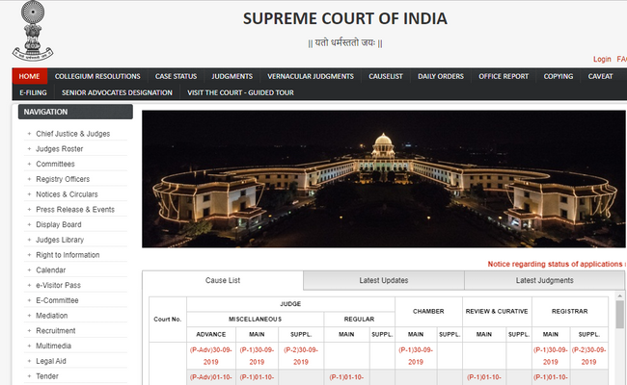Open Collegium Resolutions menu
Viewport: 627px width, 385px height.
click(97, 76)
